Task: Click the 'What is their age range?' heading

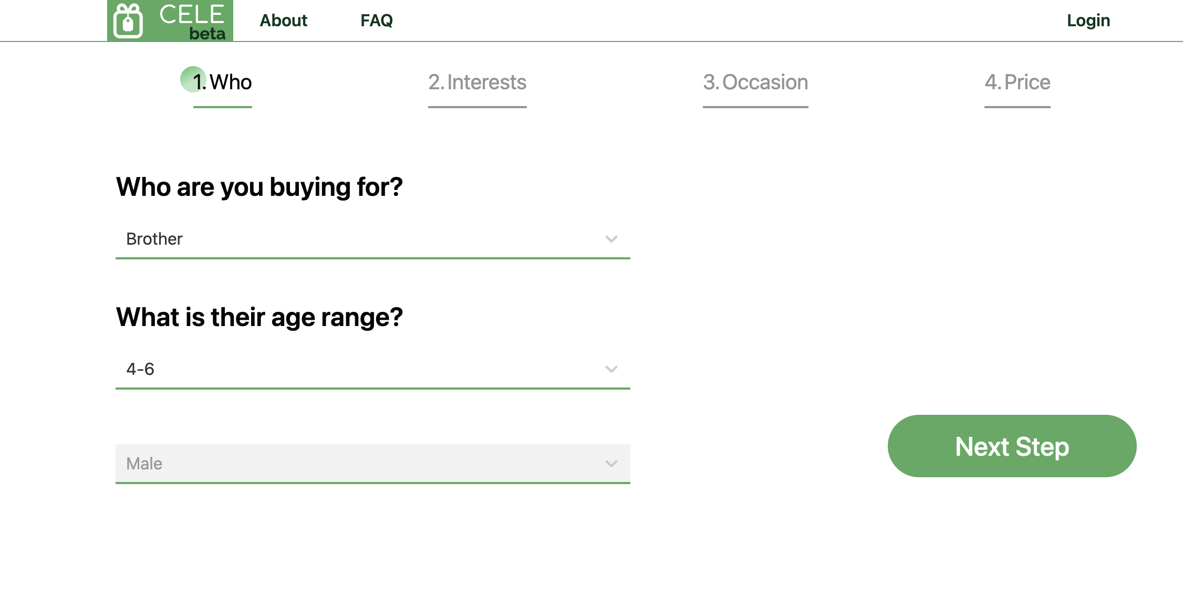Action: (x=259, y=317)
